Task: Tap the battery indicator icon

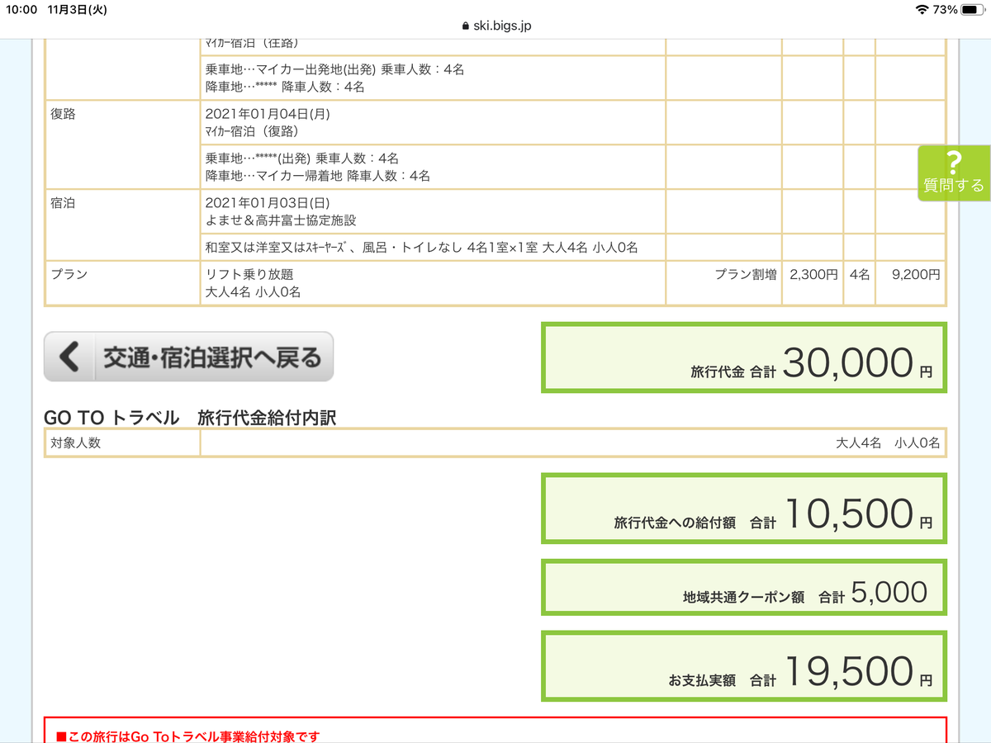Action: [x=973, y=9]
